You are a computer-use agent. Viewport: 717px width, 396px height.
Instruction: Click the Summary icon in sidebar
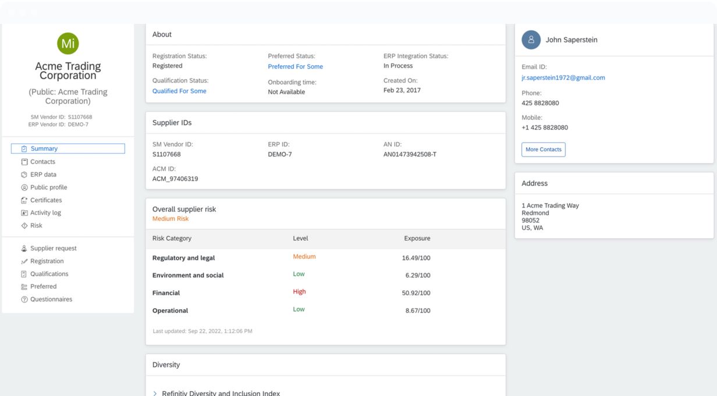pyautogui.click(x=24, y=149)
